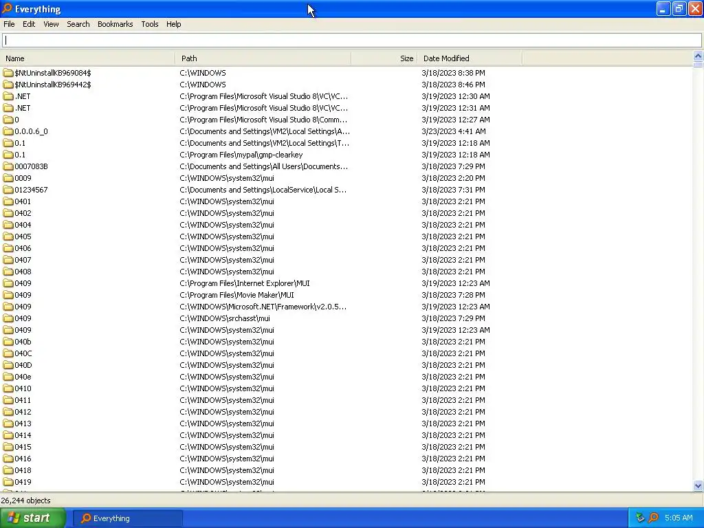Sort by Date Modified column header
The image size is (704, 528).
pos(470,58)
